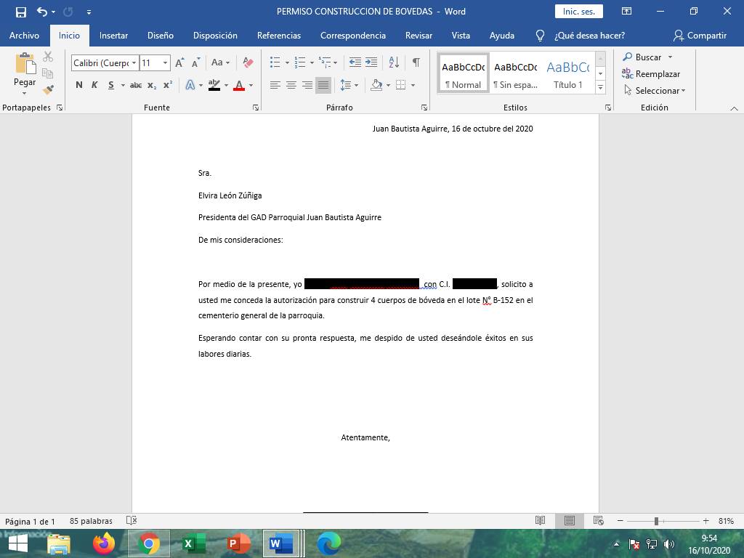Show paragraph marks with the pilcrow icon
Viewport: 744px width, 558px height.
coord(416,63)
